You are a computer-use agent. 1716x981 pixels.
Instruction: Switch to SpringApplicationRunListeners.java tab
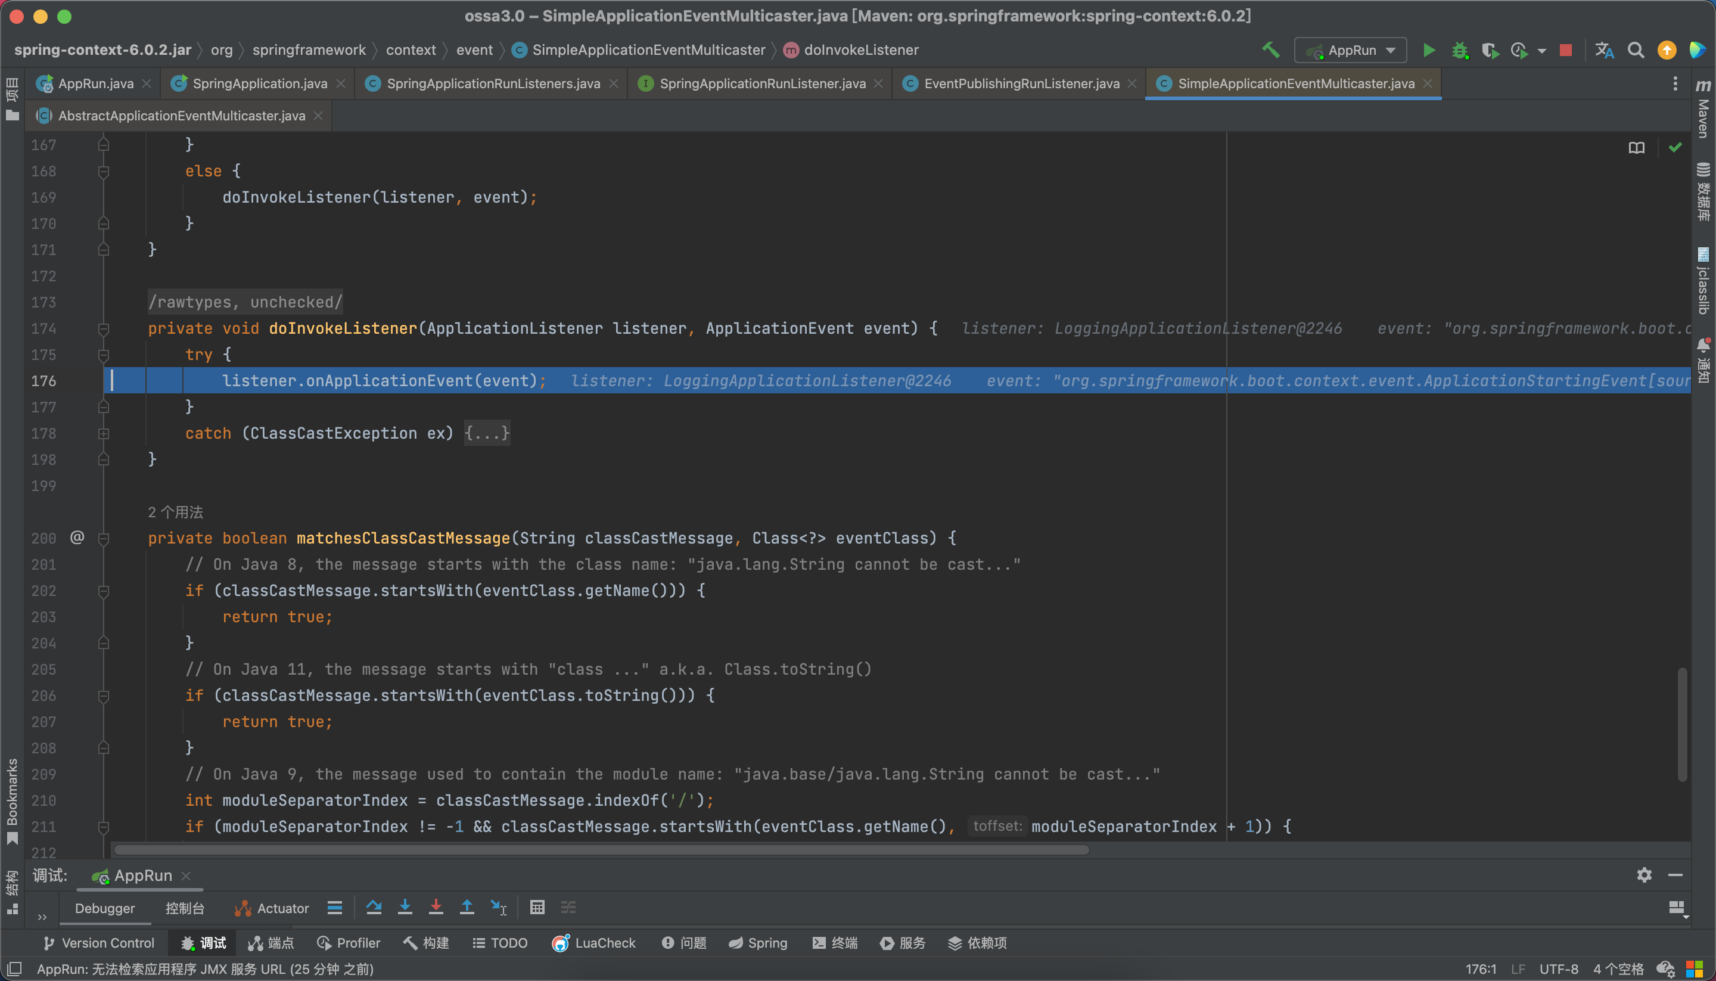point(493,83)
